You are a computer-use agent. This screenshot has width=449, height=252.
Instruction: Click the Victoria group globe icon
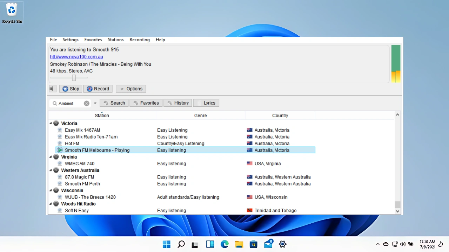point(56,123)
